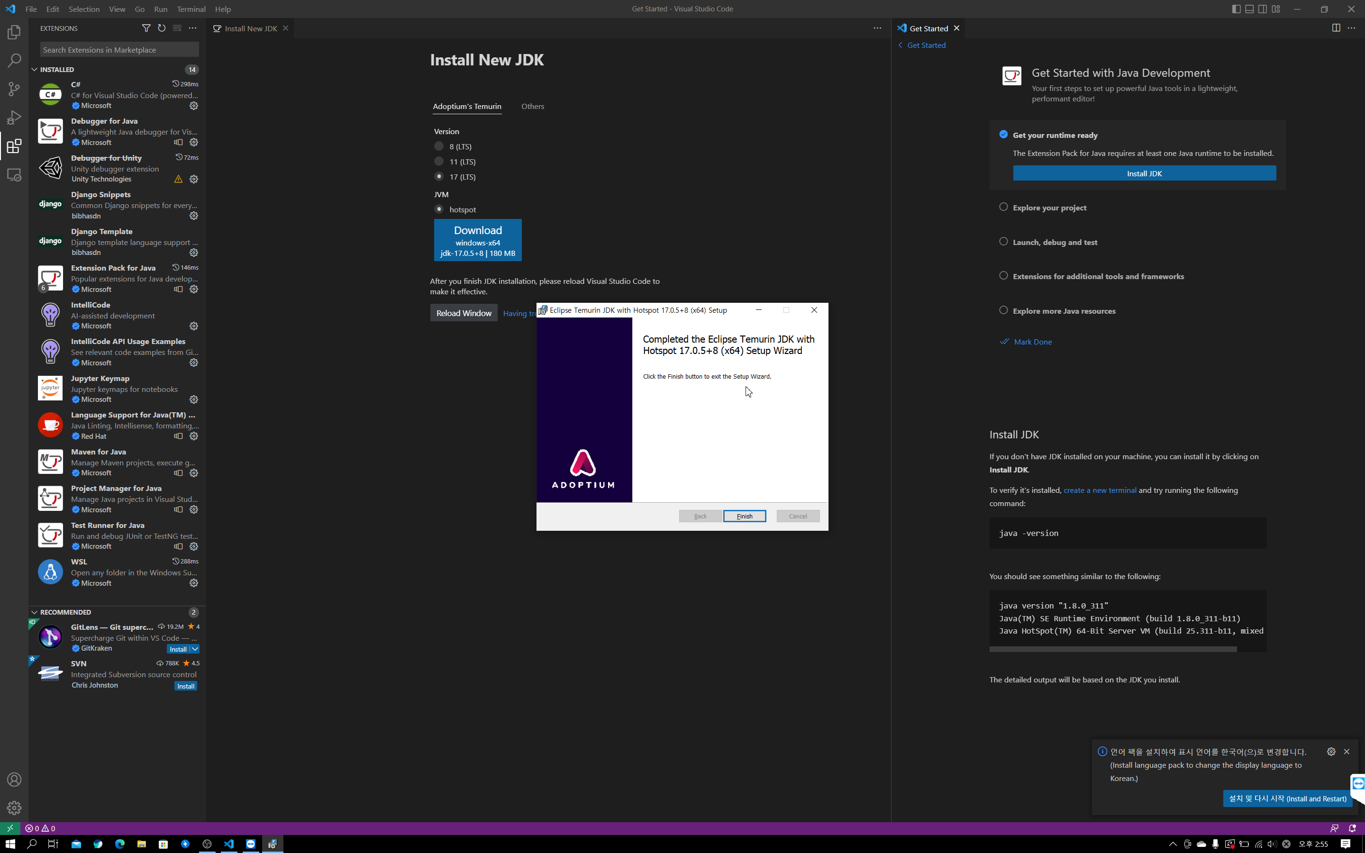Open notifications bell in status bar
1365x853 pixels.
[1352, 828]
